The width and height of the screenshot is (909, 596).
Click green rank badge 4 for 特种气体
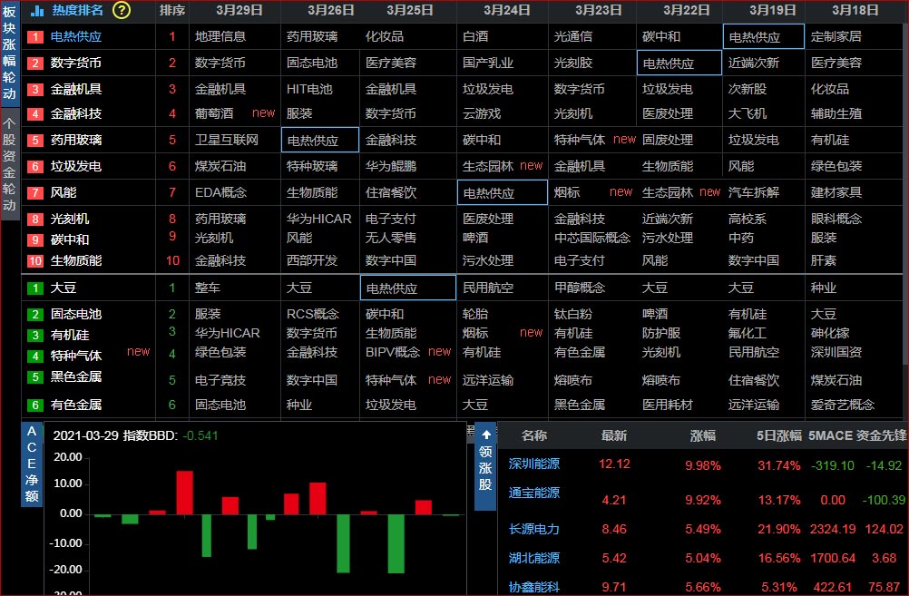click(x=34, y=356)
